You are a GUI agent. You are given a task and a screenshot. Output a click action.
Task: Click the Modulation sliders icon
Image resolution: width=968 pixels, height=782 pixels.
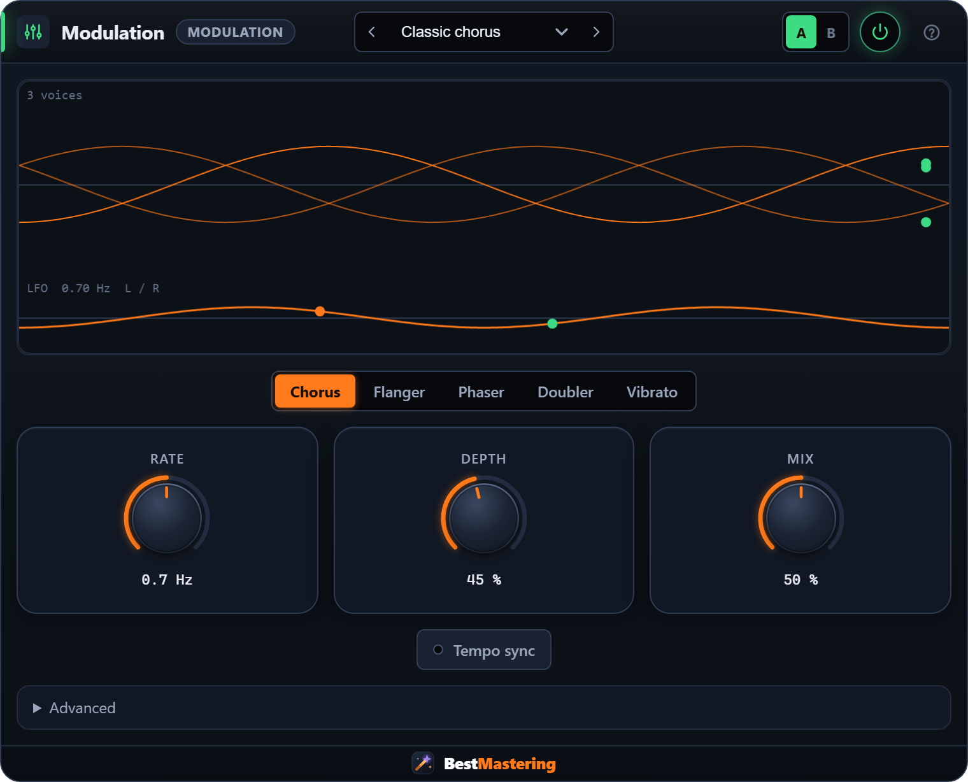33,32
